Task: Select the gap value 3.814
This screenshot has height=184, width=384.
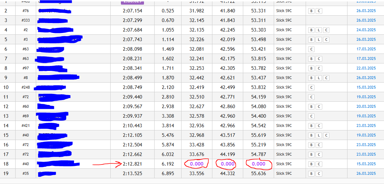Action: tap(168, 126)
